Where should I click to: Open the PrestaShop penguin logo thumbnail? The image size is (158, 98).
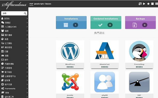click(x=139, y=51)
